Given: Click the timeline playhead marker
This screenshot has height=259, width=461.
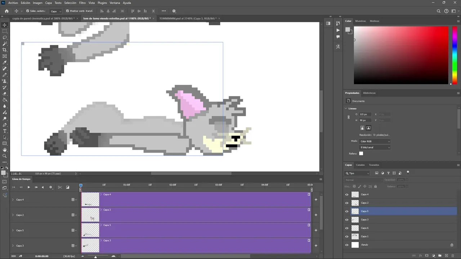Looking at the screenshot, I should [x=81, y=186].
